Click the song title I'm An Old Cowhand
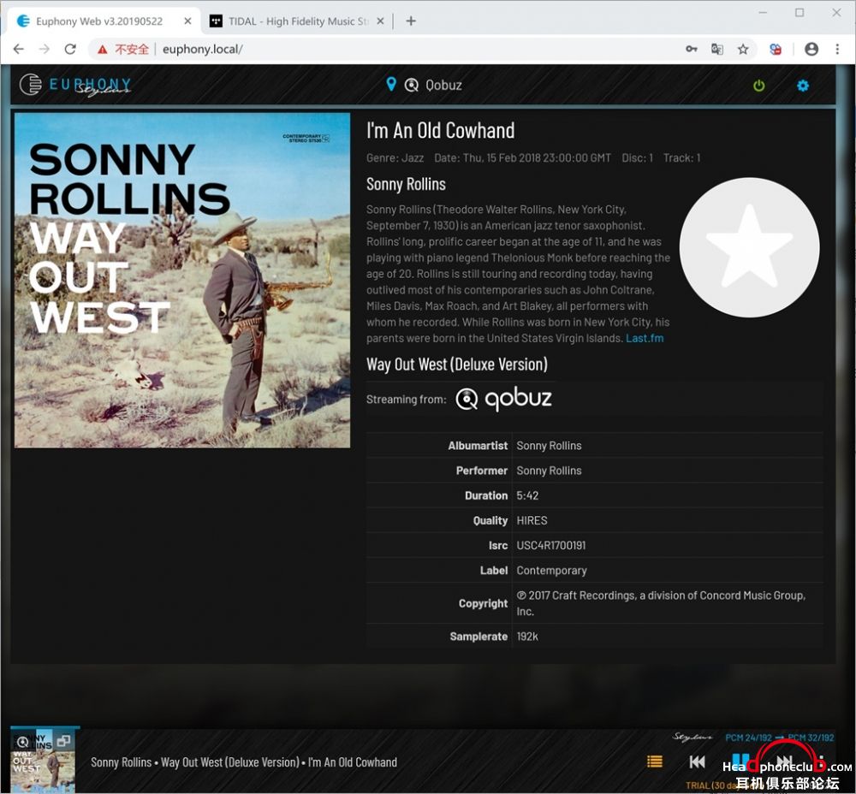 click(441, 130)
